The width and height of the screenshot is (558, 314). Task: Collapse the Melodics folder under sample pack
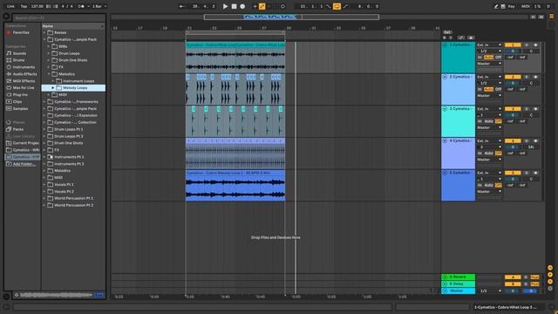pos(49,74)
